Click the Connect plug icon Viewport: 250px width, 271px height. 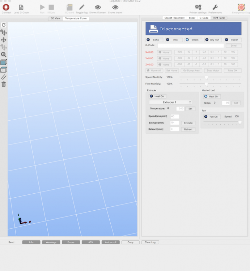(6, 7)
